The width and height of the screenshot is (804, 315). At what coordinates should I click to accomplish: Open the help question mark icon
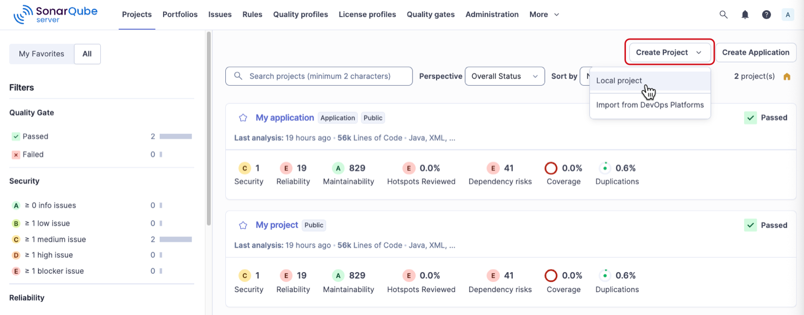pos(766,14)
